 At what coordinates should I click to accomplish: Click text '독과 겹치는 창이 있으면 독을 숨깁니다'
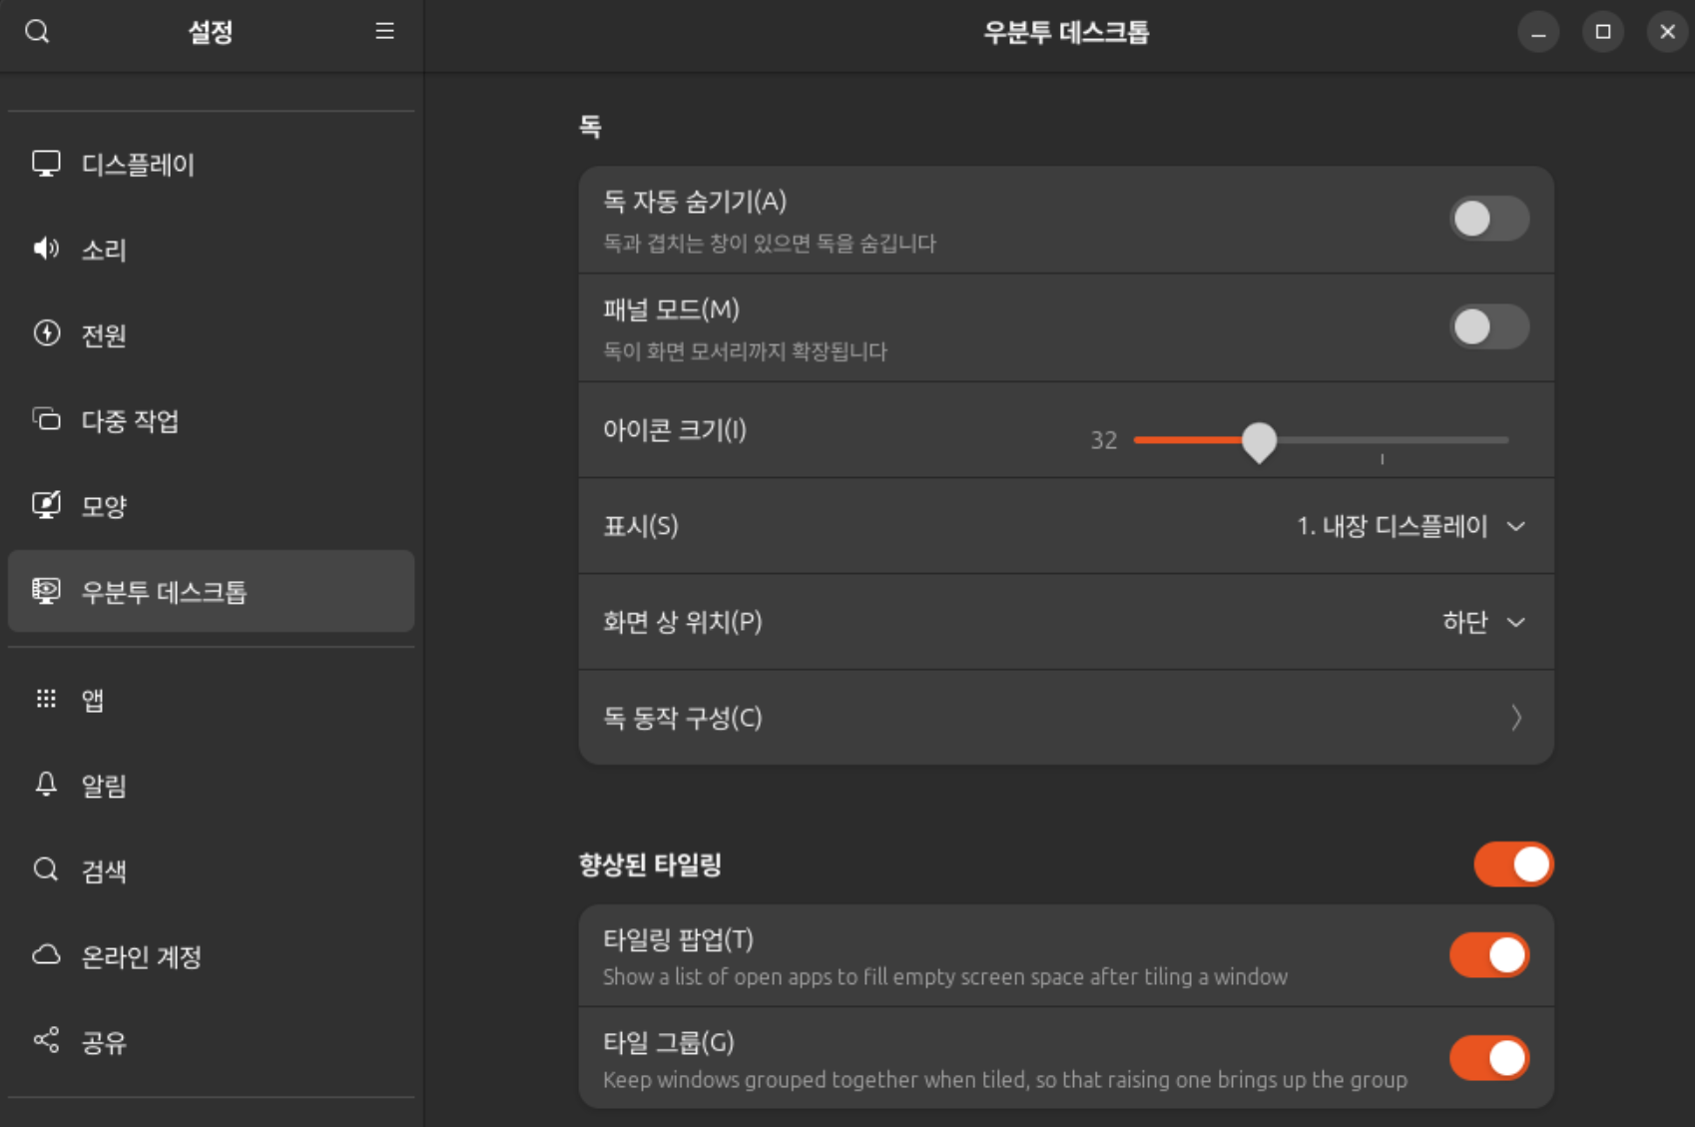[770, 244]
